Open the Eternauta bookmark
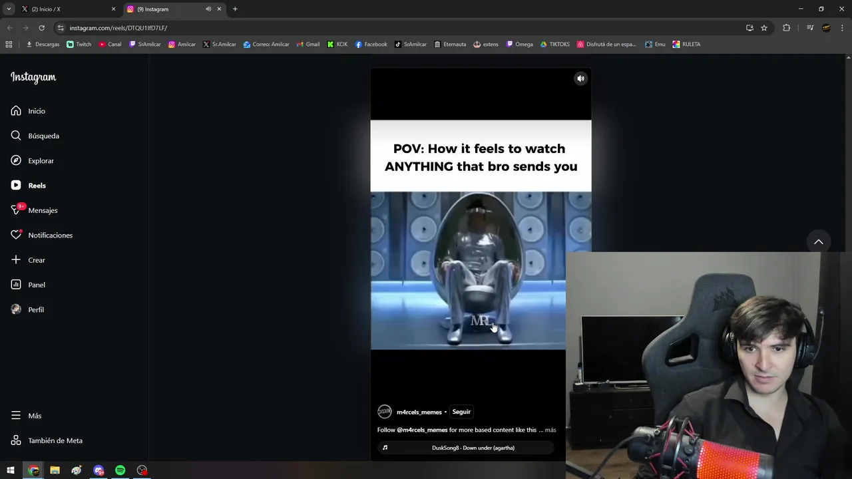852x479 pixels. coord(450,45)
